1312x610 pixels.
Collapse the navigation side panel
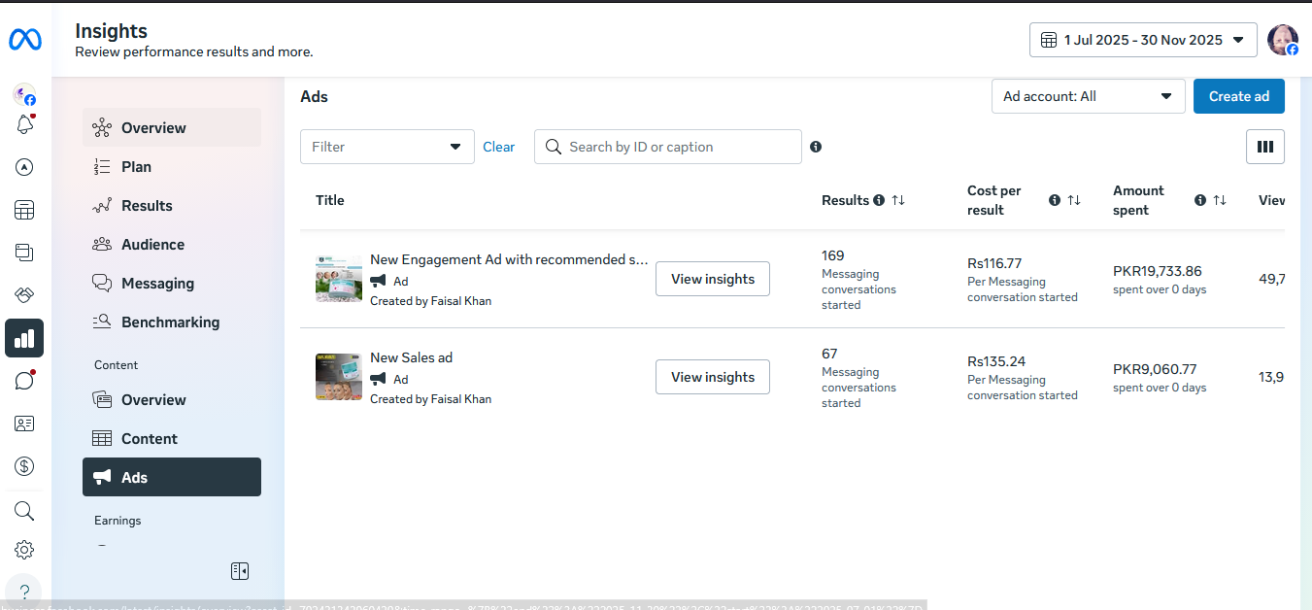[x=240, y=571]
